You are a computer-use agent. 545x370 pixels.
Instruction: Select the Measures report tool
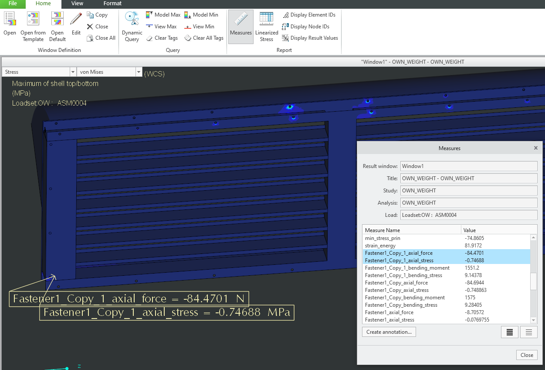click(240, 26)
